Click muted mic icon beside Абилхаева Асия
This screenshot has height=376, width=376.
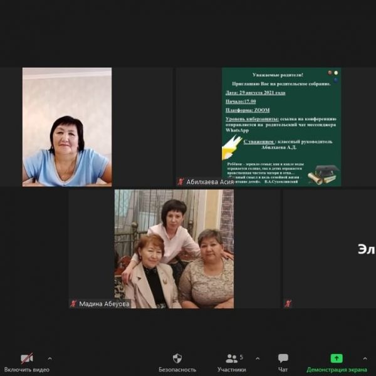180,182
